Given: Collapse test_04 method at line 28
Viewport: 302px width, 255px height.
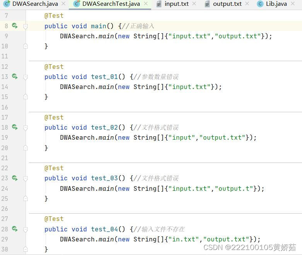Looking at the screenshot, I should (26, 229).
